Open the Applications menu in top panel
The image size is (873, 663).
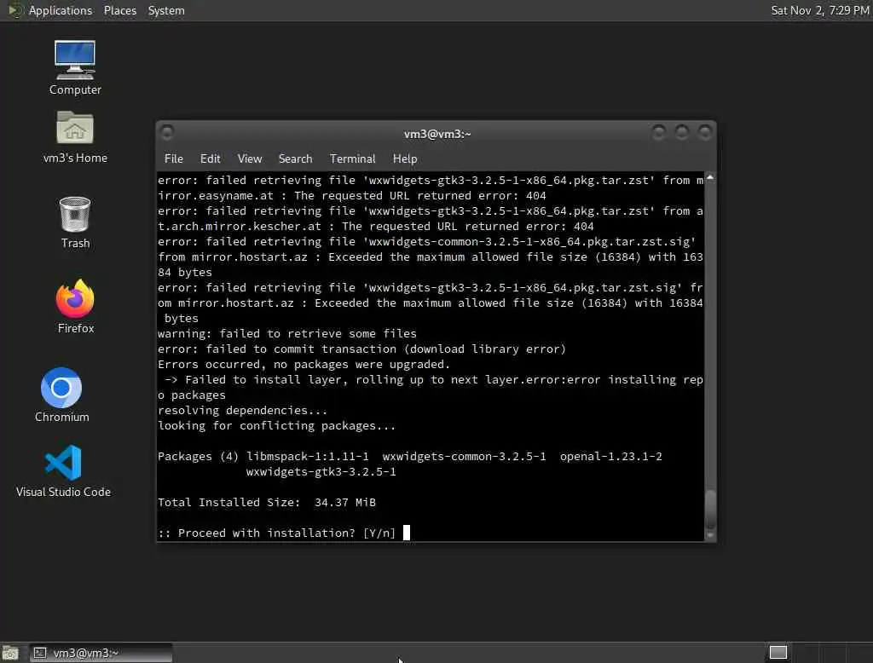click(61, 10)
